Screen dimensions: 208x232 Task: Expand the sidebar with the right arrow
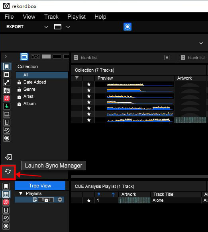[x=6, y=57]
